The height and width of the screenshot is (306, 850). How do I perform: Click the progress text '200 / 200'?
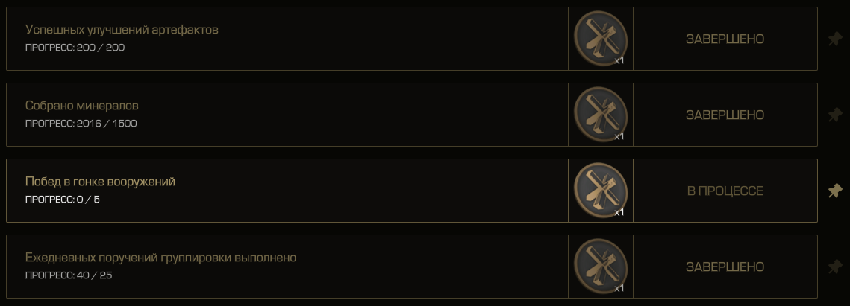[101, 48]
